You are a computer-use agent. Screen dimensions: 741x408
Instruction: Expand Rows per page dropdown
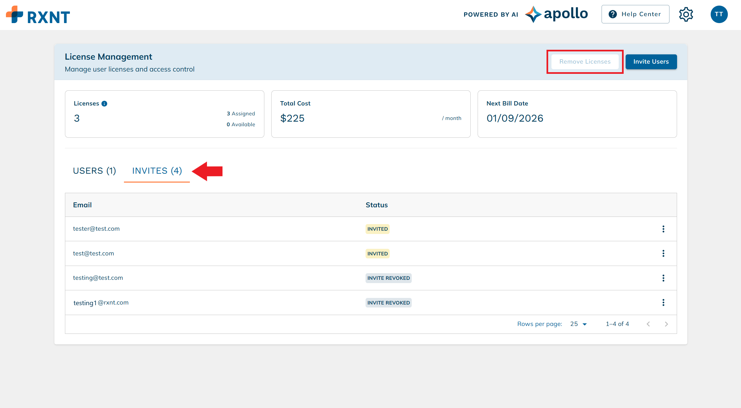click(578, 324)
